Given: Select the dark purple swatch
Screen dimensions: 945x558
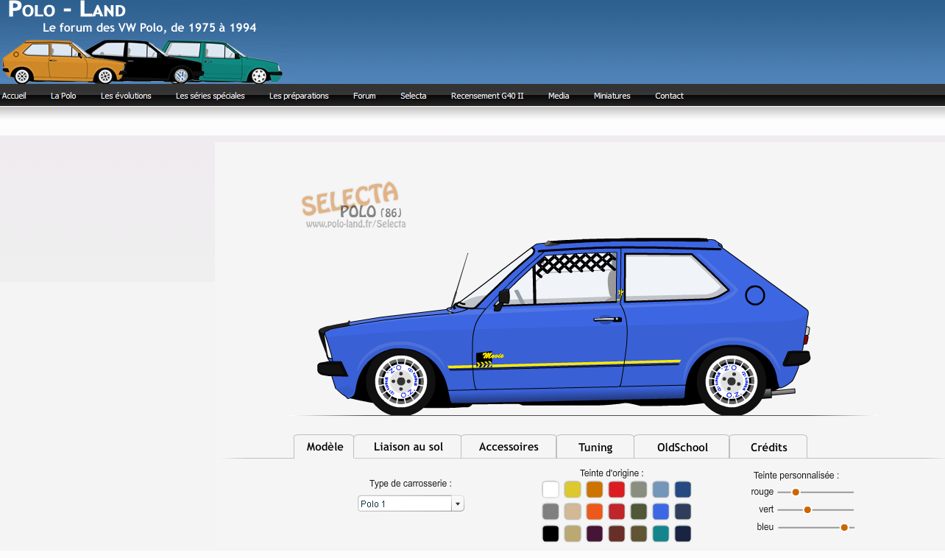Looking at the screenshot, I should 595,534.
